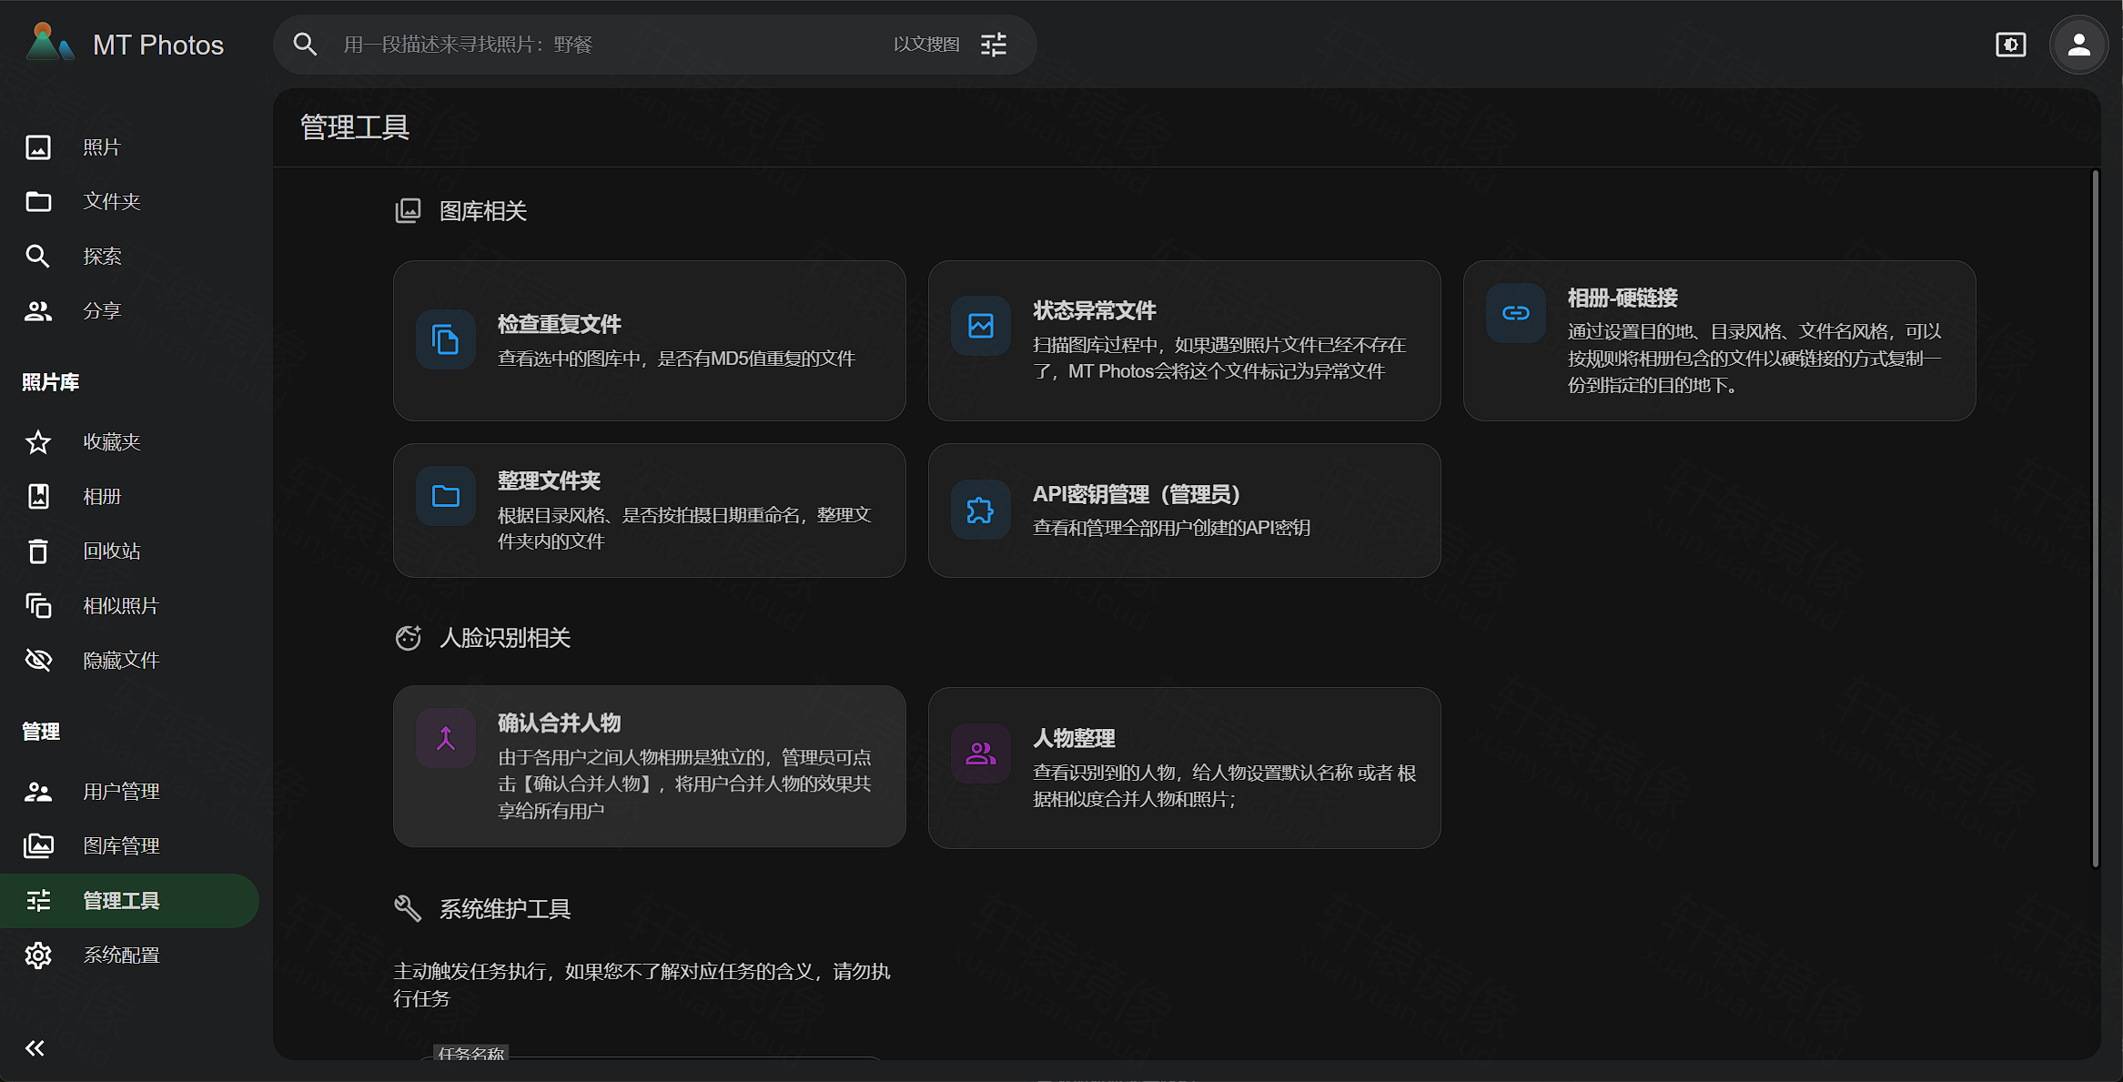Click the 整理文件夹 folder icon
The image size is (2123, 1082).
tap(446, 496)
